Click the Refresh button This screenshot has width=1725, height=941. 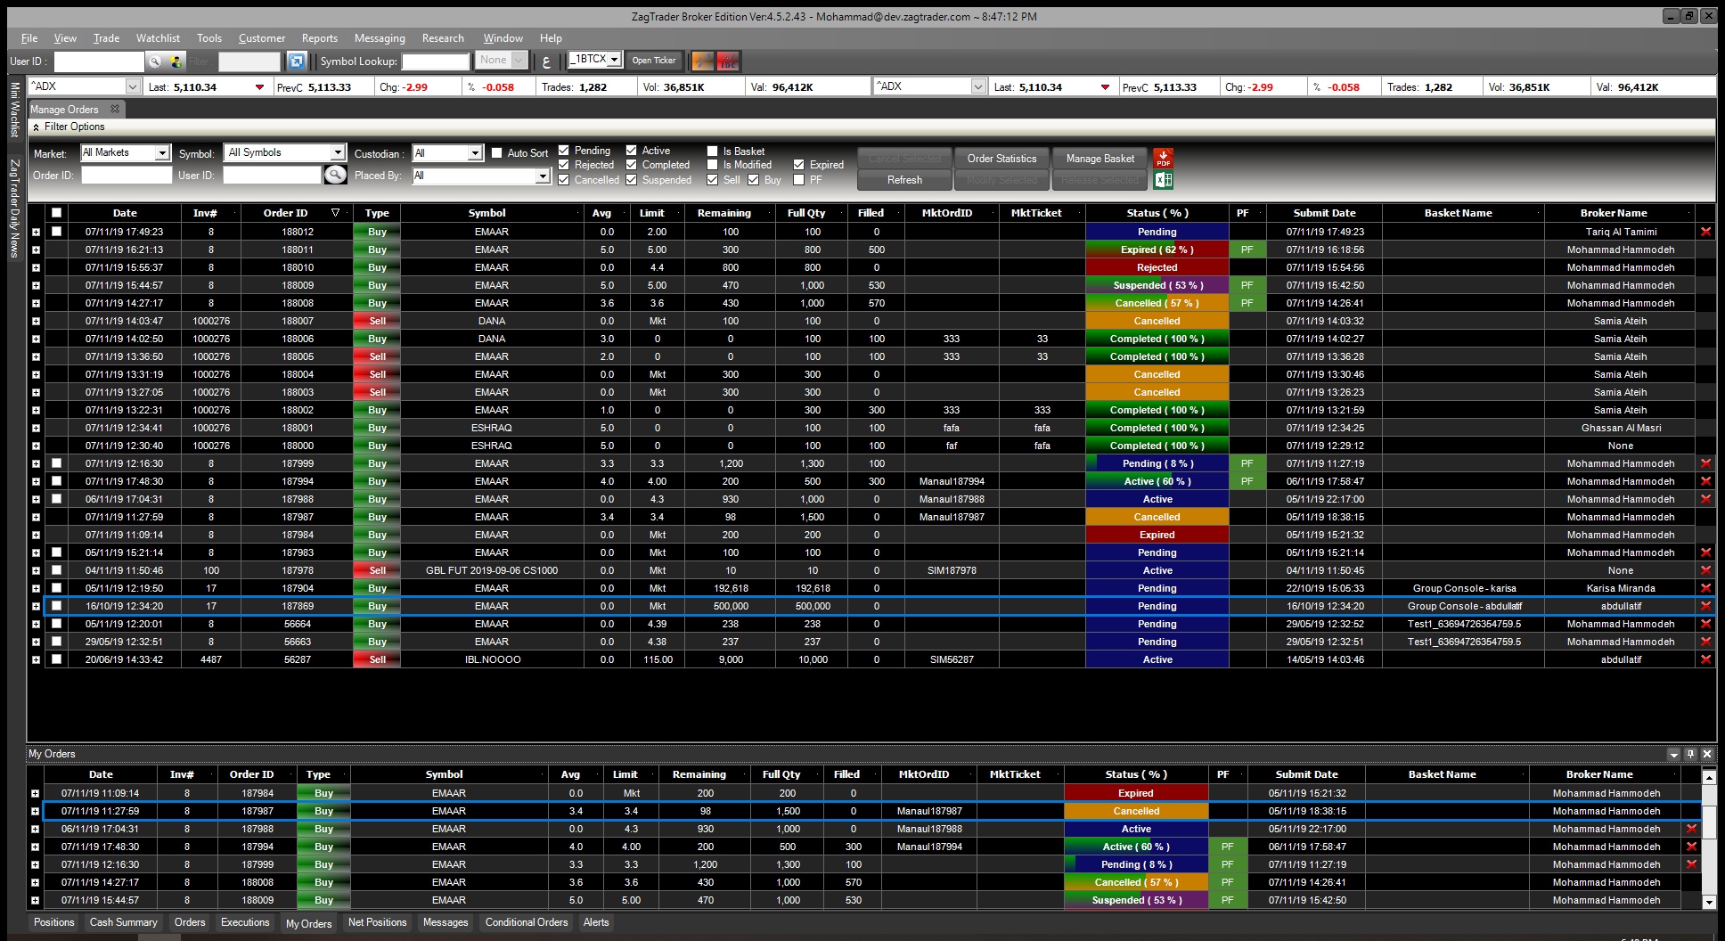click(x=904, y=180)
